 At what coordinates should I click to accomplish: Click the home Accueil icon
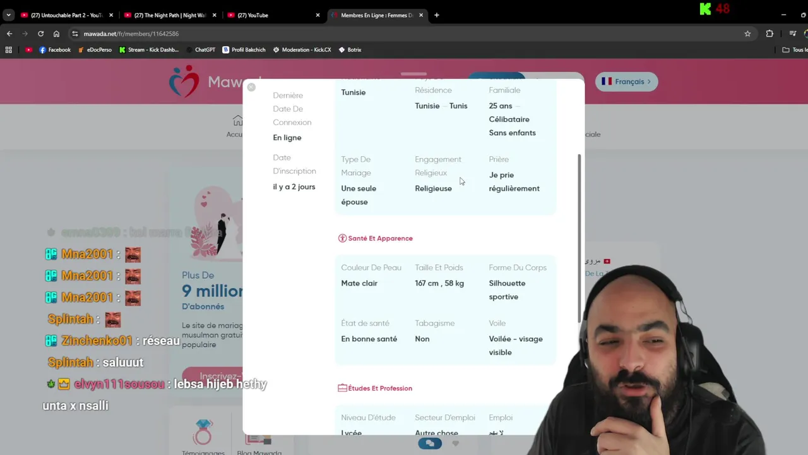pos(237,121)
